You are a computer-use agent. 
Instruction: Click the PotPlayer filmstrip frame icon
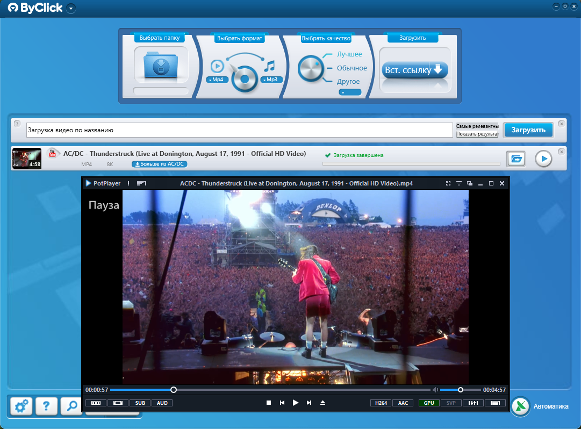[x=118, y=403]
